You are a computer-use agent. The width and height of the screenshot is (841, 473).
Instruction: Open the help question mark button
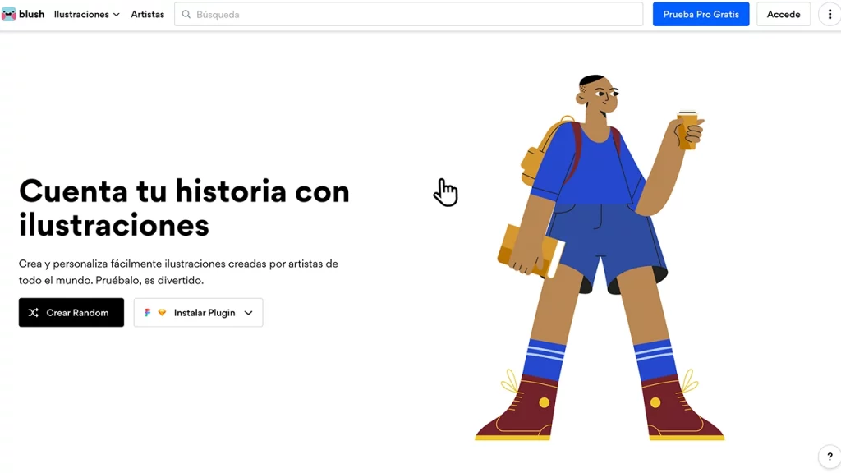click(830, 457)
